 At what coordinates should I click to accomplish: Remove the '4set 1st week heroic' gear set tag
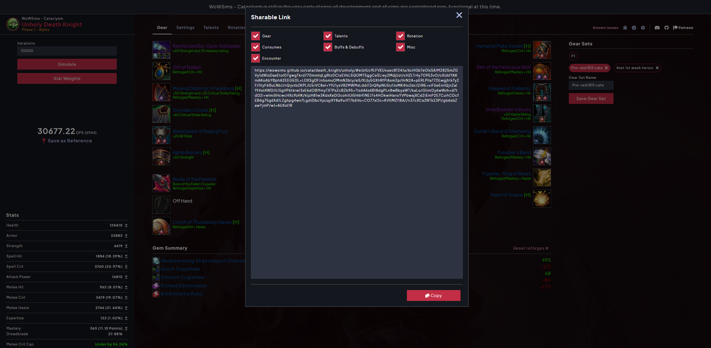(658, 68)
